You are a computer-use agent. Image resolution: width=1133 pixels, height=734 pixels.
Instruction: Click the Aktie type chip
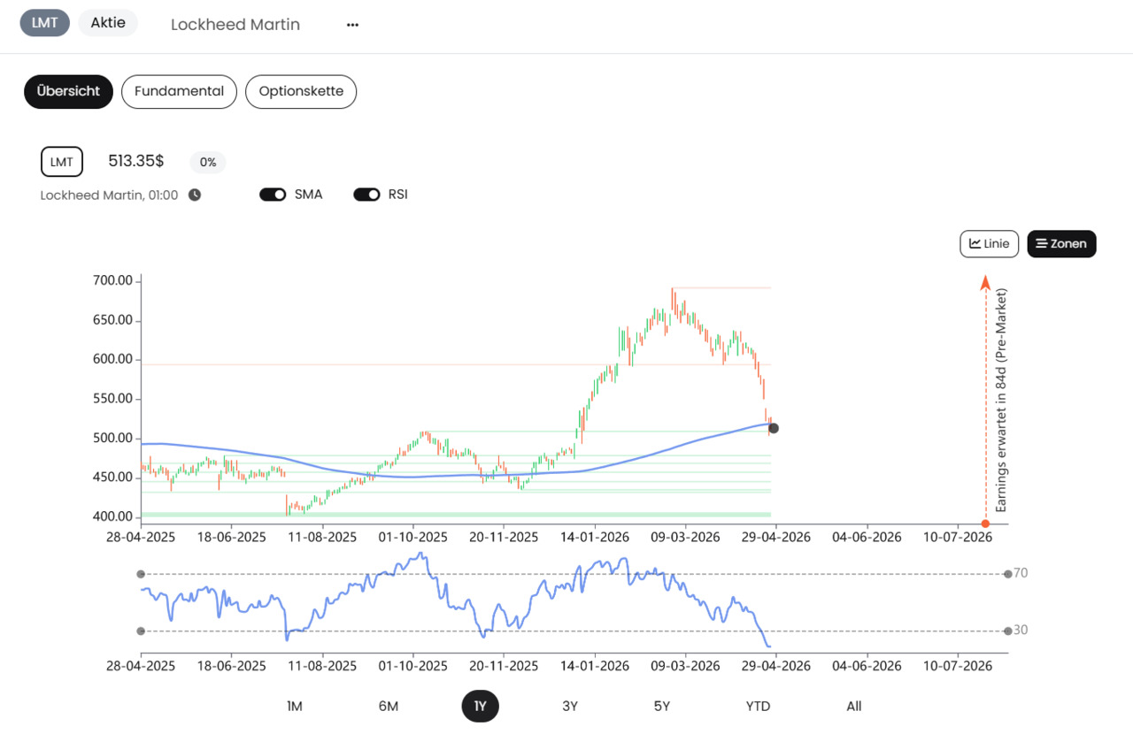(108, 23)
